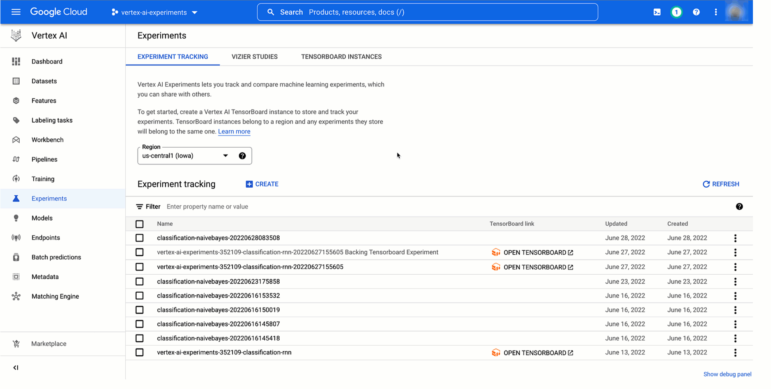
Task: Click the Region help question mark icon
Action: click(242, 156)
